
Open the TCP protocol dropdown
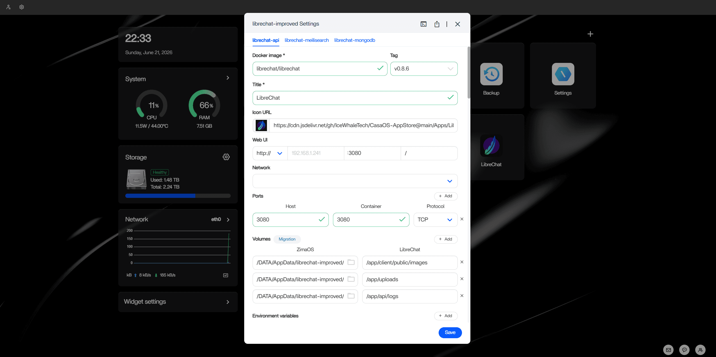tap(435, 220)
